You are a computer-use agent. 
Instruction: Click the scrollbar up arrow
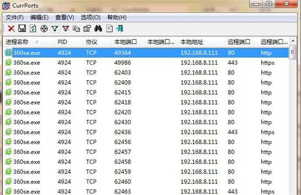tap(293, 41)
